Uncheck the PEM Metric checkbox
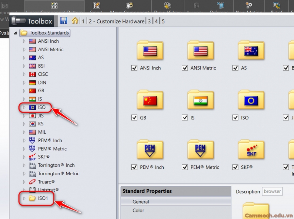Viewport: 294px width, 219px height. click(x=185, y=167)
